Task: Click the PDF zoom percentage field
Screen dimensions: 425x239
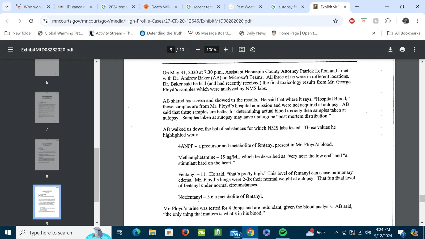Action: tap(212, 50)
